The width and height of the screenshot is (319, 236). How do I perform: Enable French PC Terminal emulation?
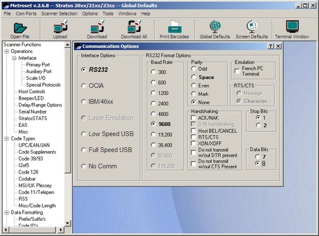tap(237, 71)
